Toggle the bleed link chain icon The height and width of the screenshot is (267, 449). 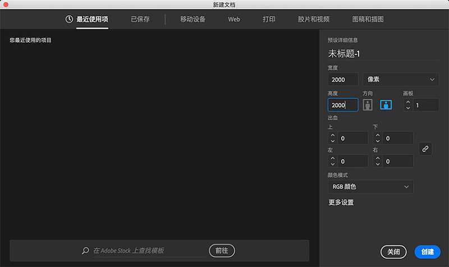[425, 149]
